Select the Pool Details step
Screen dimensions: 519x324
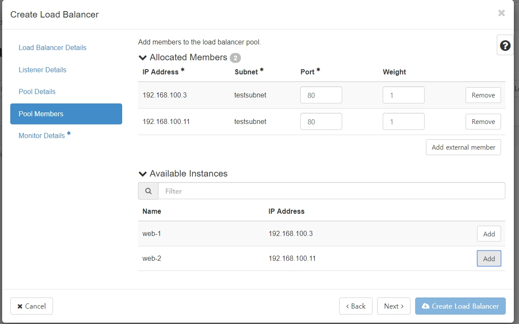coord(37,91)
